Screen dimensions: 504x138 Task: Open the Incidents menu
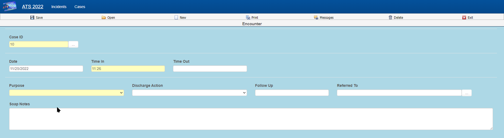tap(59, 7)
